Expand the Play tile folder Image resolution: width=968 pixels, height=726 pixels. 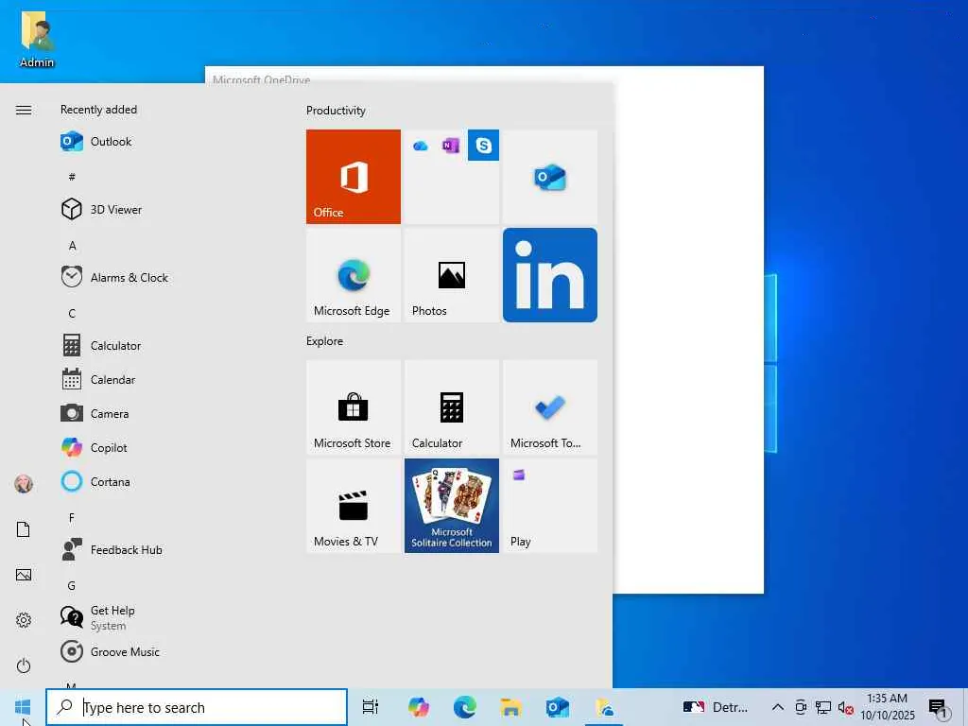click(x=550, y=506)
